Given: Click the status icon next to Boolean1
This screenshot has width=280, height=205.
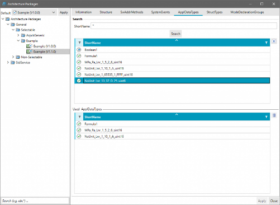Looking at the screenshot, I should coord(79,50).
